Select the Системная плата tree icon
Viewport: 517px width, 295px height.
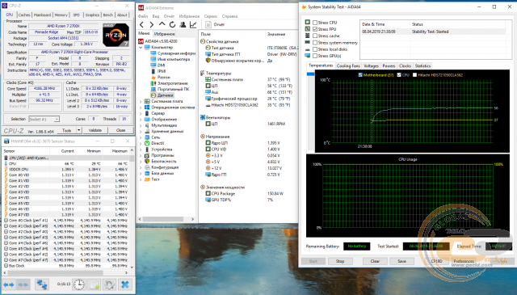(147, 101)
